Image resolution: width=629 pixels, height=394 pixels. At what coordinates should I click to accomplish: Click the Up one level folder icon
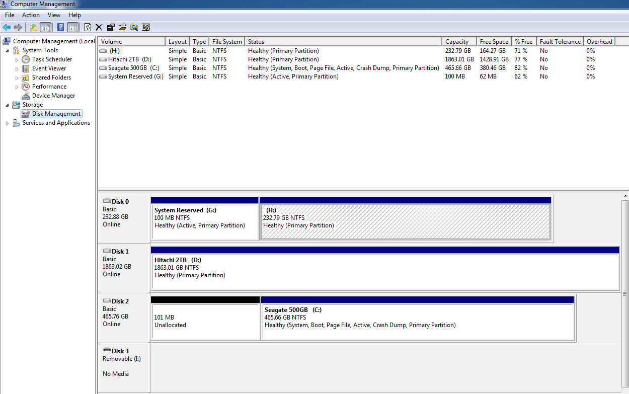coord(34,27)
